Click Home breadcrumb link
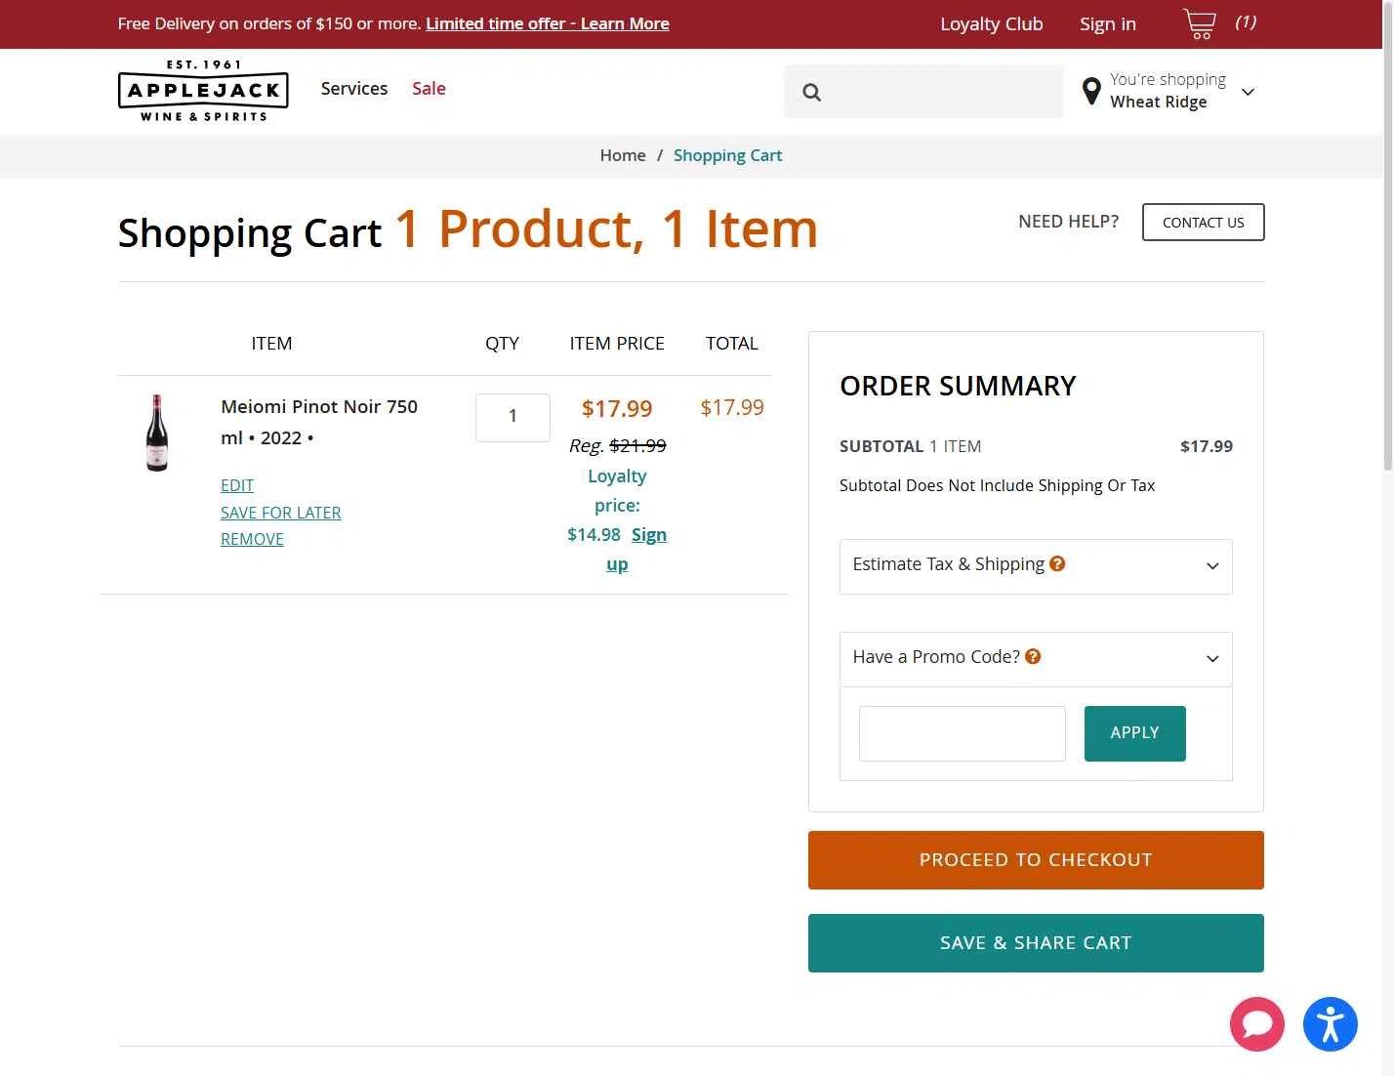 coord(623,155)
